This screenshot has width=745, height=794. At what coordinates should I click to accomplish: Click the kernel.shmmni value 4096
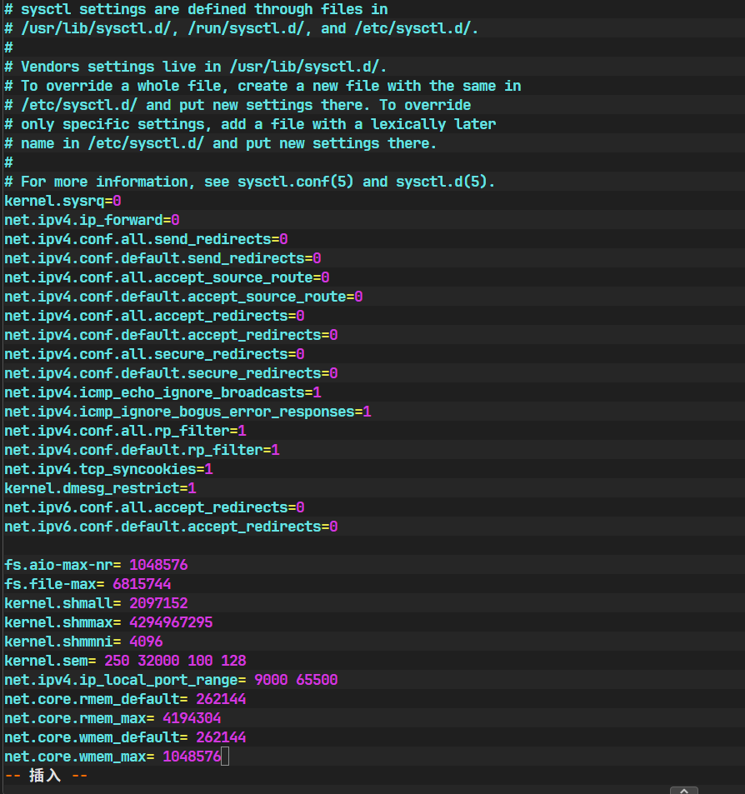click(x=146, y=642)
